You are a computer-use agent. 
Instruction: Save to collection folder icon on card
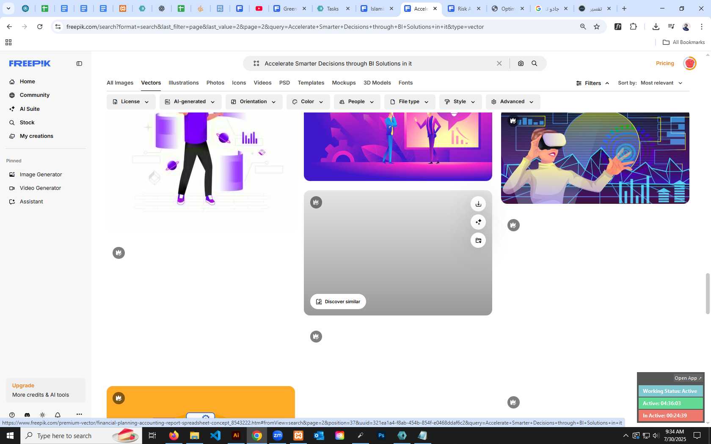(x=478, y=240)
